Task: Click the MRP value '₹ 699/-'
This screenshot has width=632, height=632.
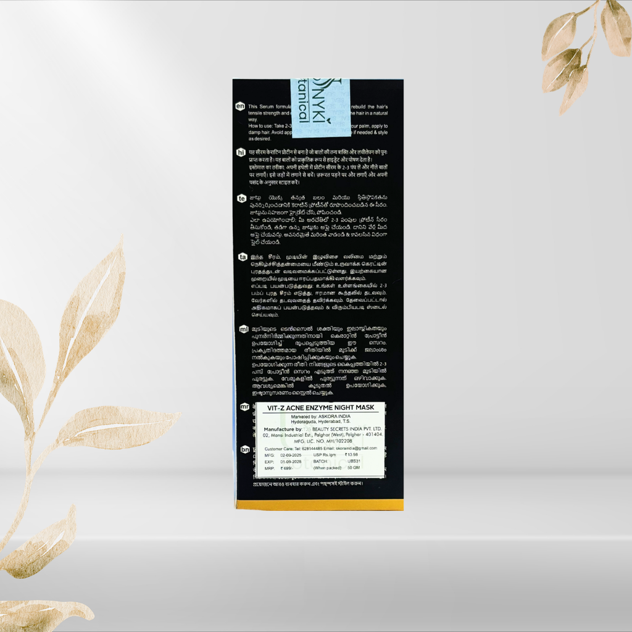Action: [x=286, y=468]
